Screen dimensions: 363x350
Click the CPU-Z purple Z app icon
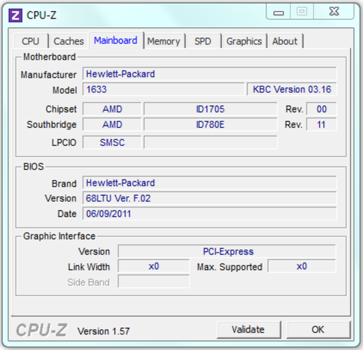[x=16, y=16]
